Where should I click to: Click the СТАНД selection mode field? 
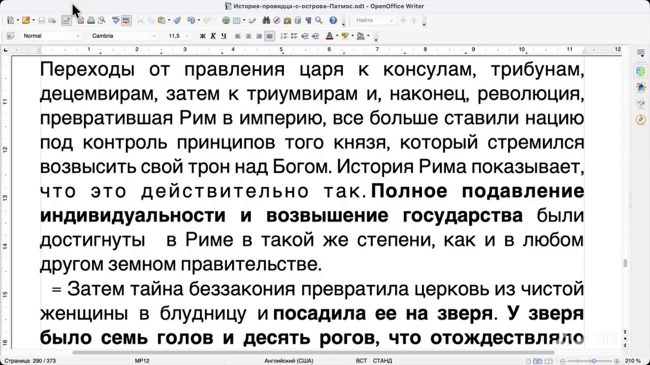click(382, 361)
